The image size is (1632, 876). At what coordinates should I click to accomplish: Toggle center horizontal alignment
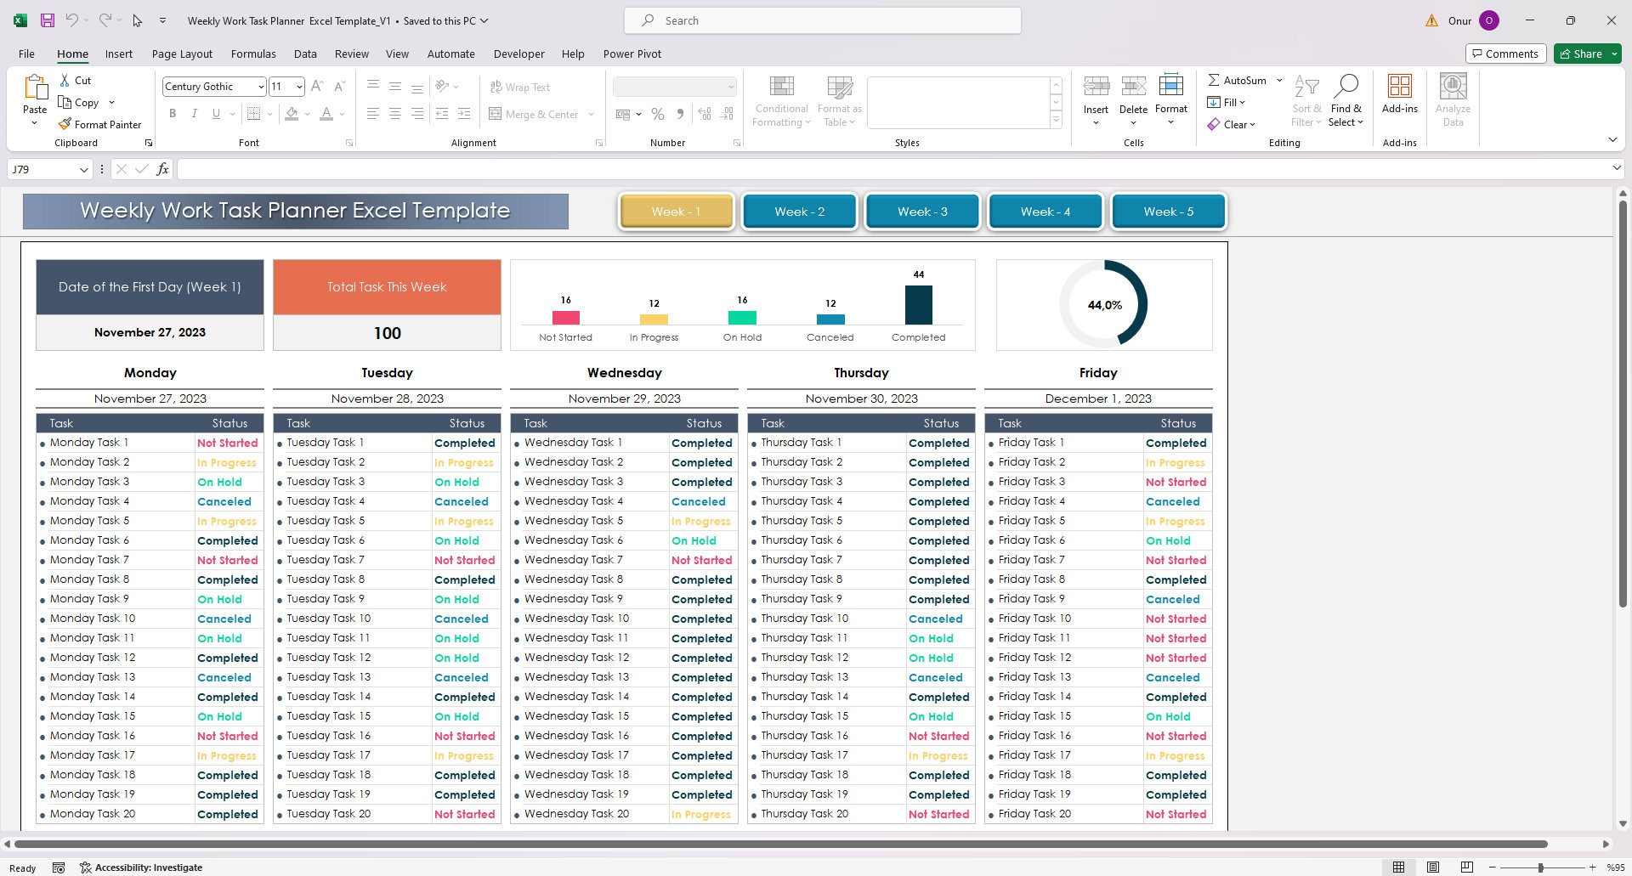click(394, 114)
